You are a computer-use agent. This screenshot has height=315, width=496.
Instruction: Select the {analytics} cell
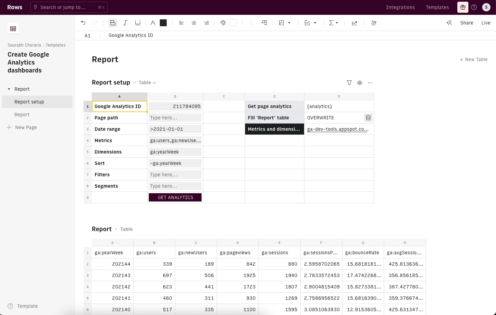click(339, 106)
